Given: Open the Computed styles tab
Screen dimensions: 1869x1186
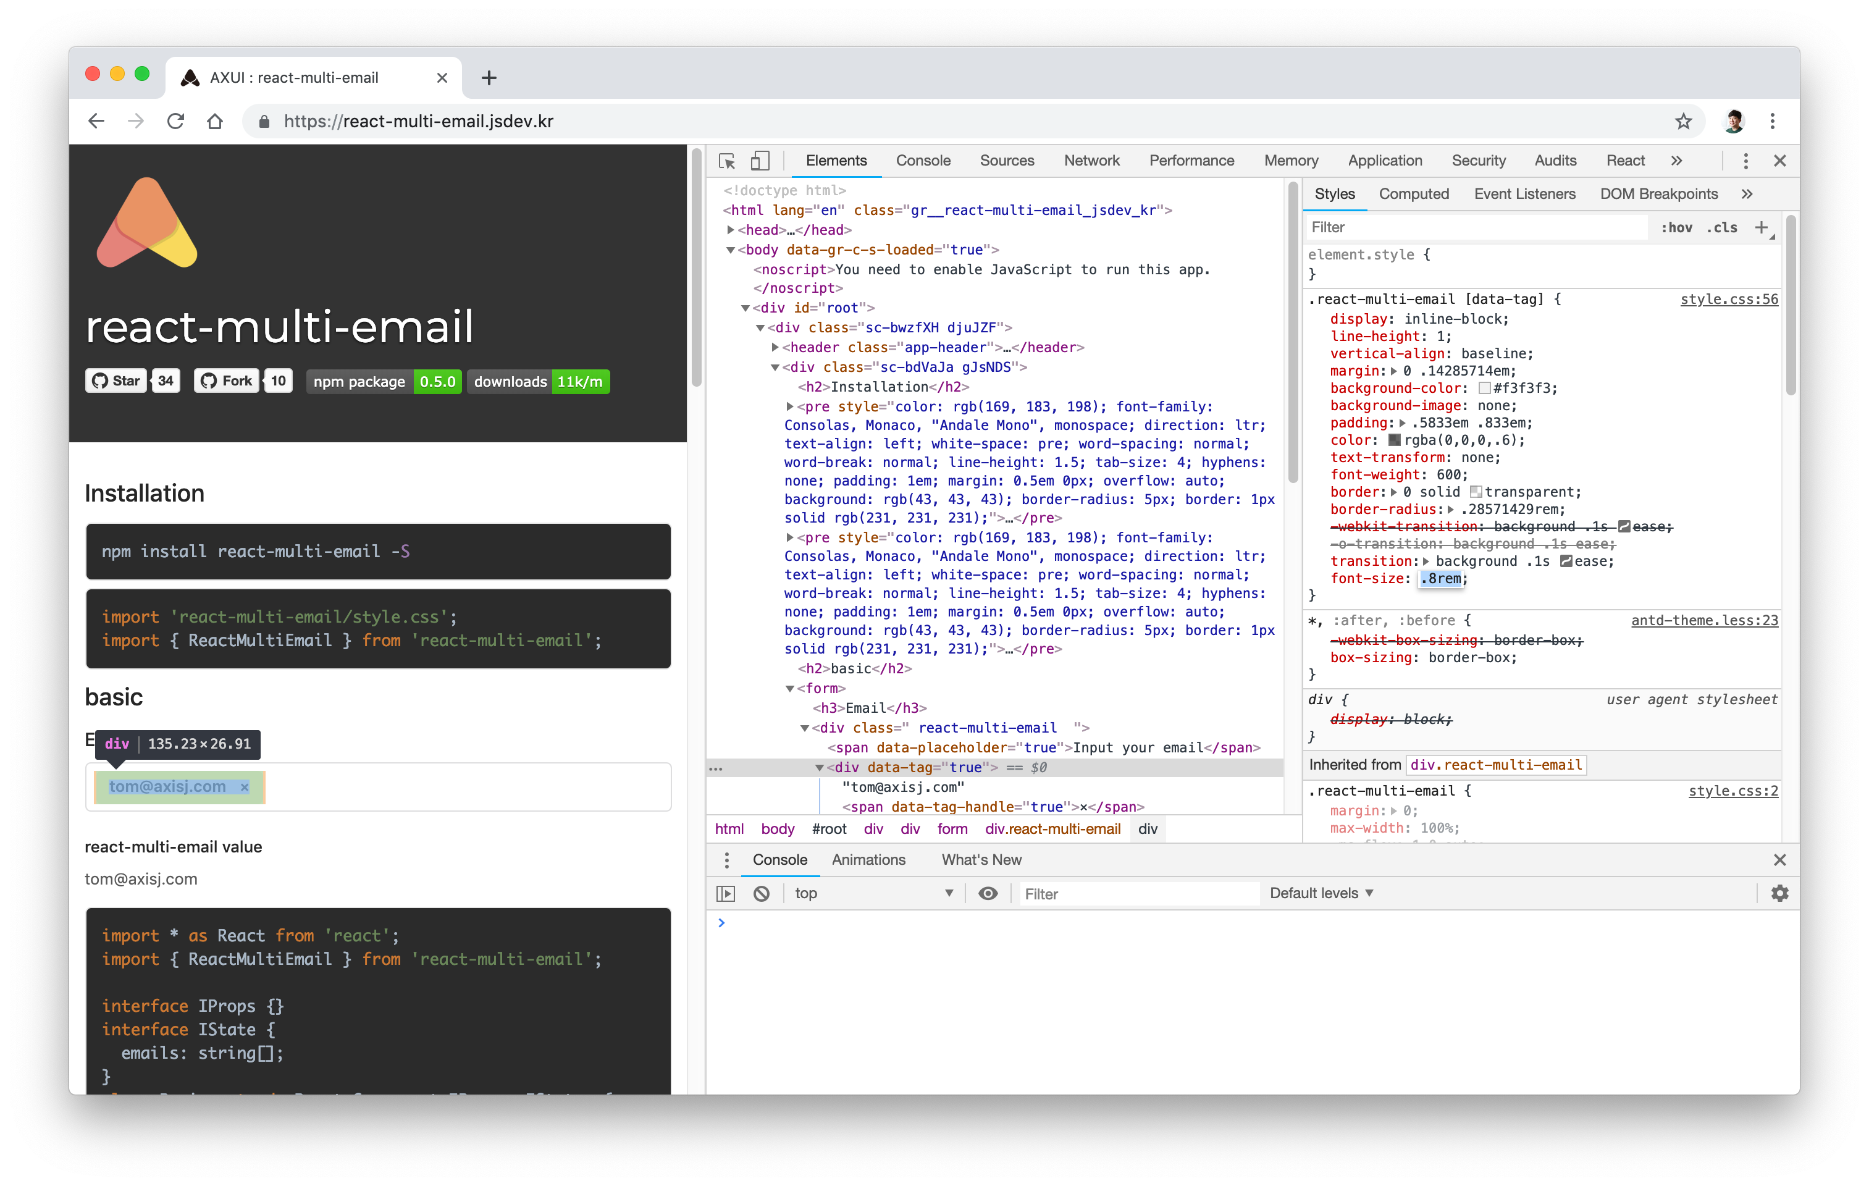Looking at the screenshot, I should [1413, 194].
